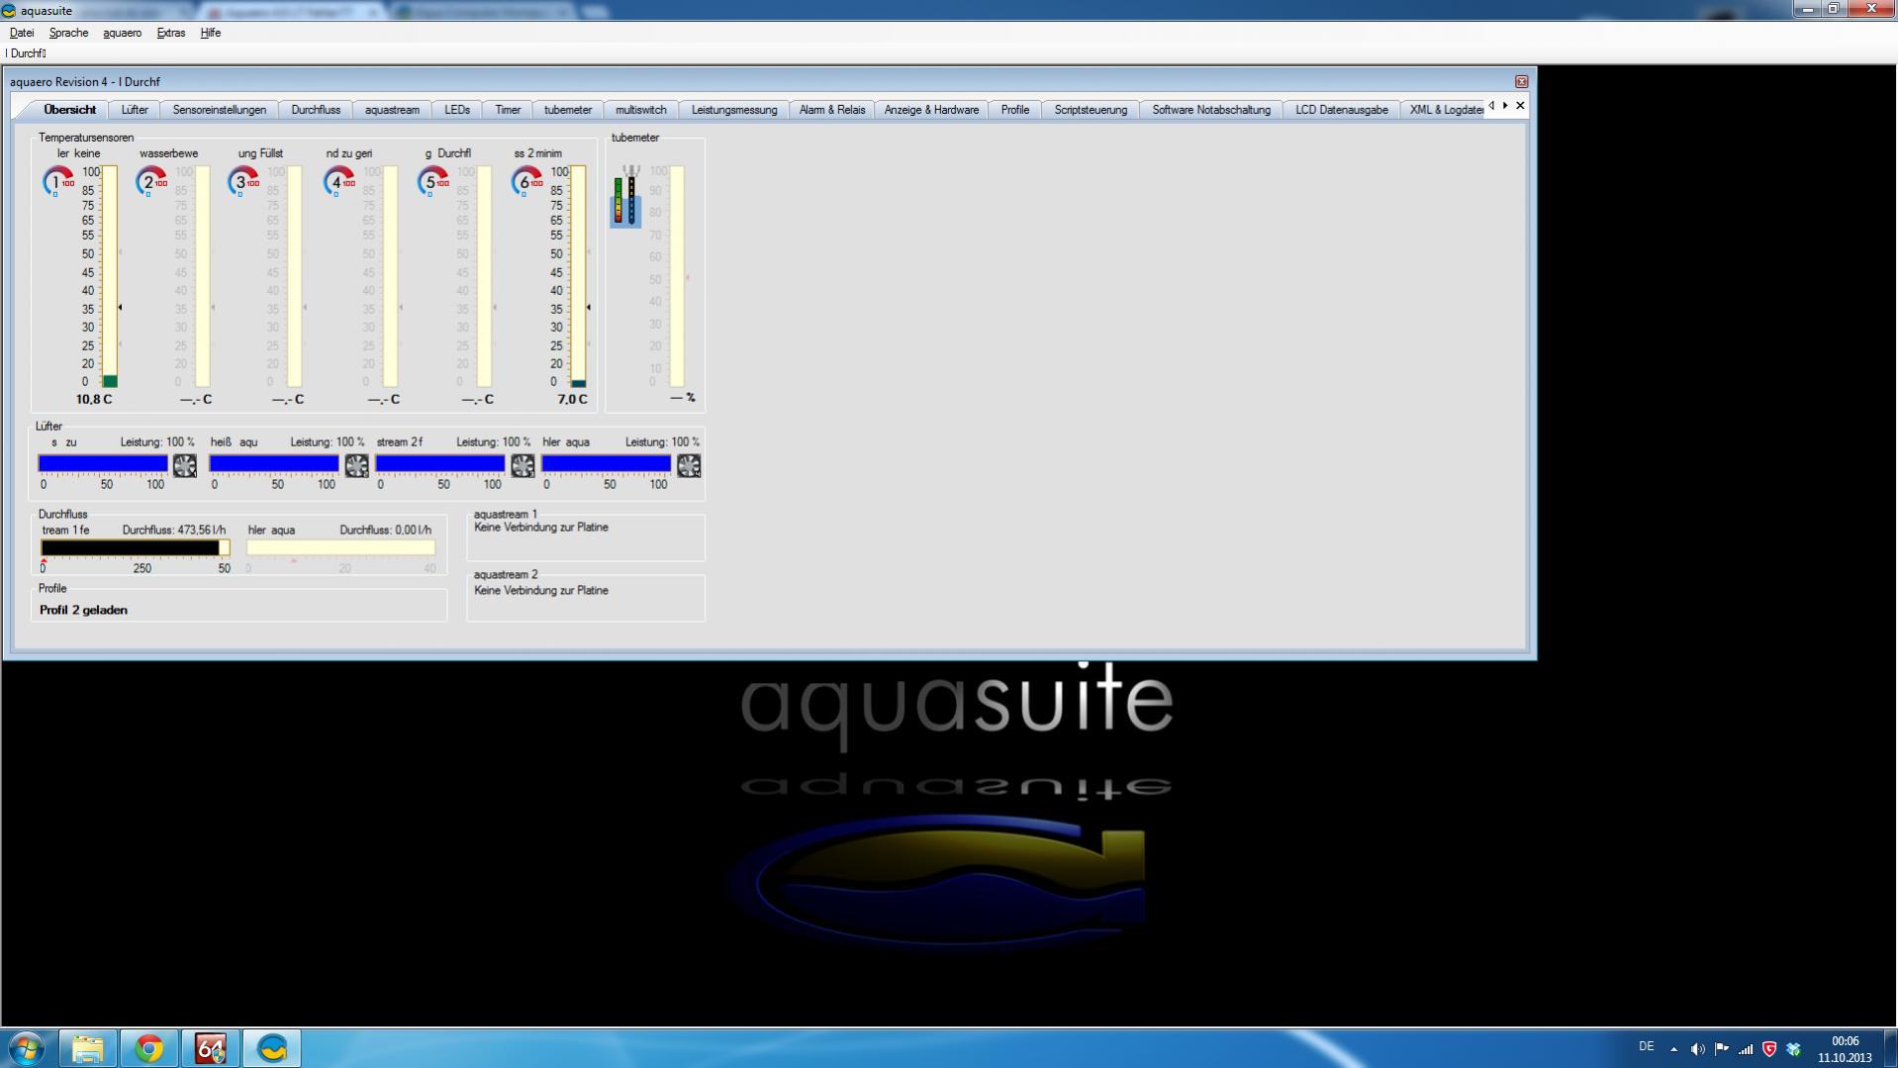Open Windows Explorer from taskbar
The height and width of the screenshot is (1068, 1898).
(87, 1048)
